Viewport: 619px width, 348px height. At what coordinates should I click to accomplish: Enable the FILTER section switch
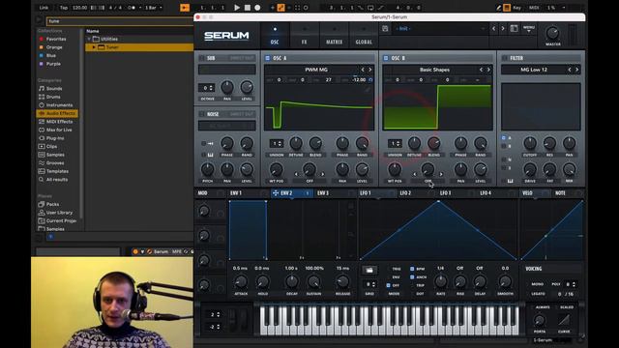coord(505,58)
